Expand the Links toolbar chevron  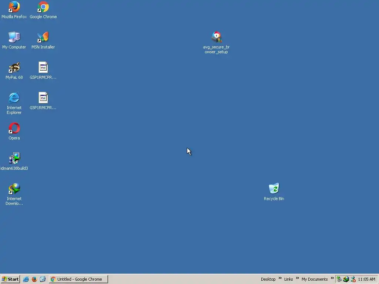coord(297,278)
